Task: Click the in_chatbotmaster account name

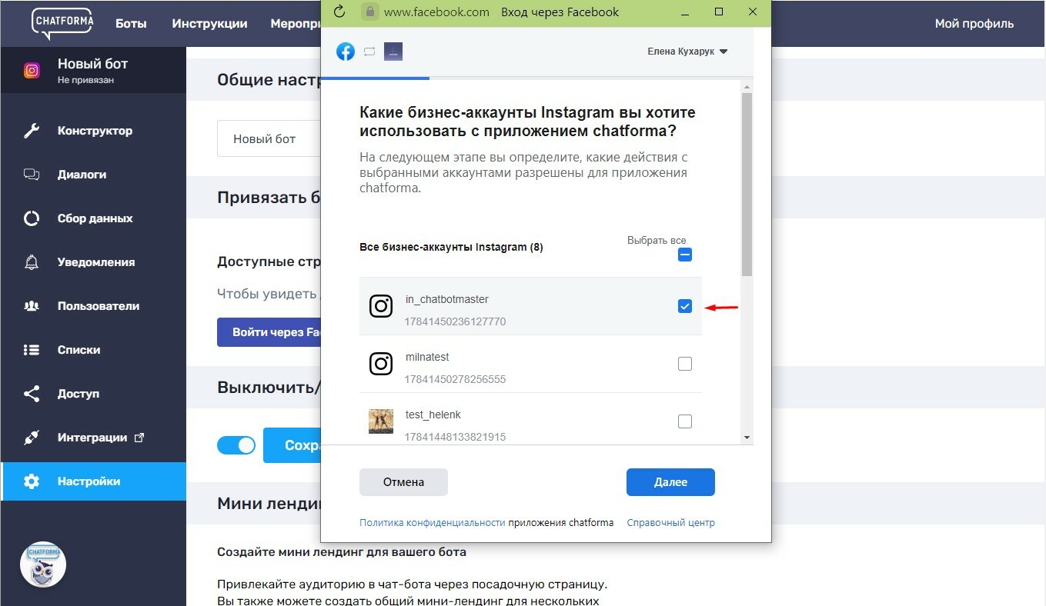Action: click(447, 299)
